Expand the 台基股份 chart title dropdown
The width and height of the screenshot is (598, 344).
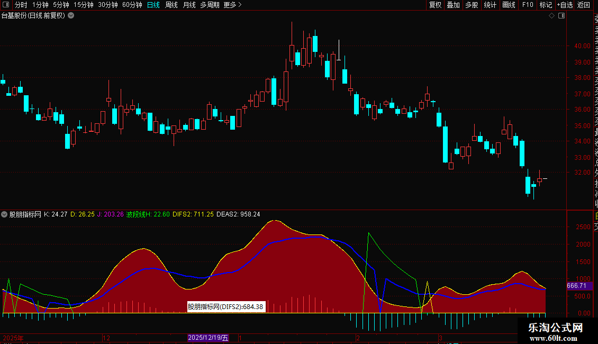[71, 15]
